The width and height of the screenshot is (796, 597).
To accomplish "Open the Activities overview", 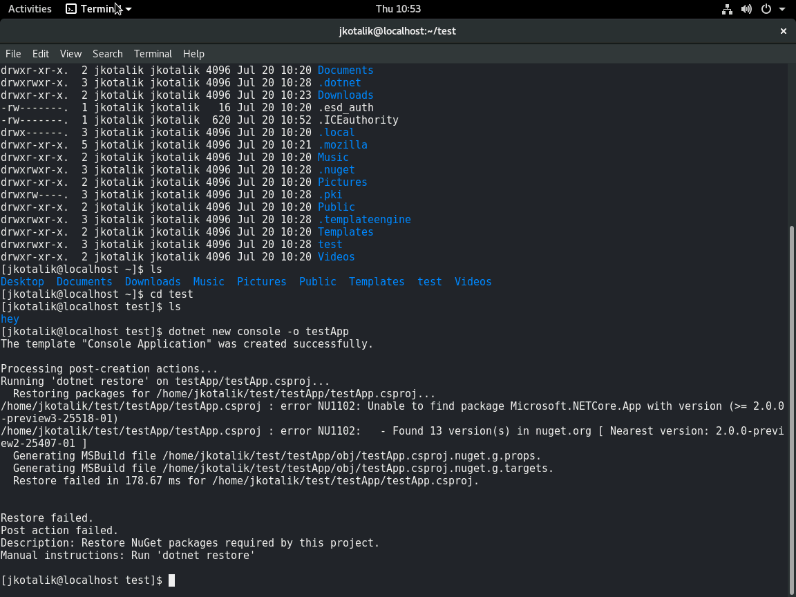I will [29, 9].
